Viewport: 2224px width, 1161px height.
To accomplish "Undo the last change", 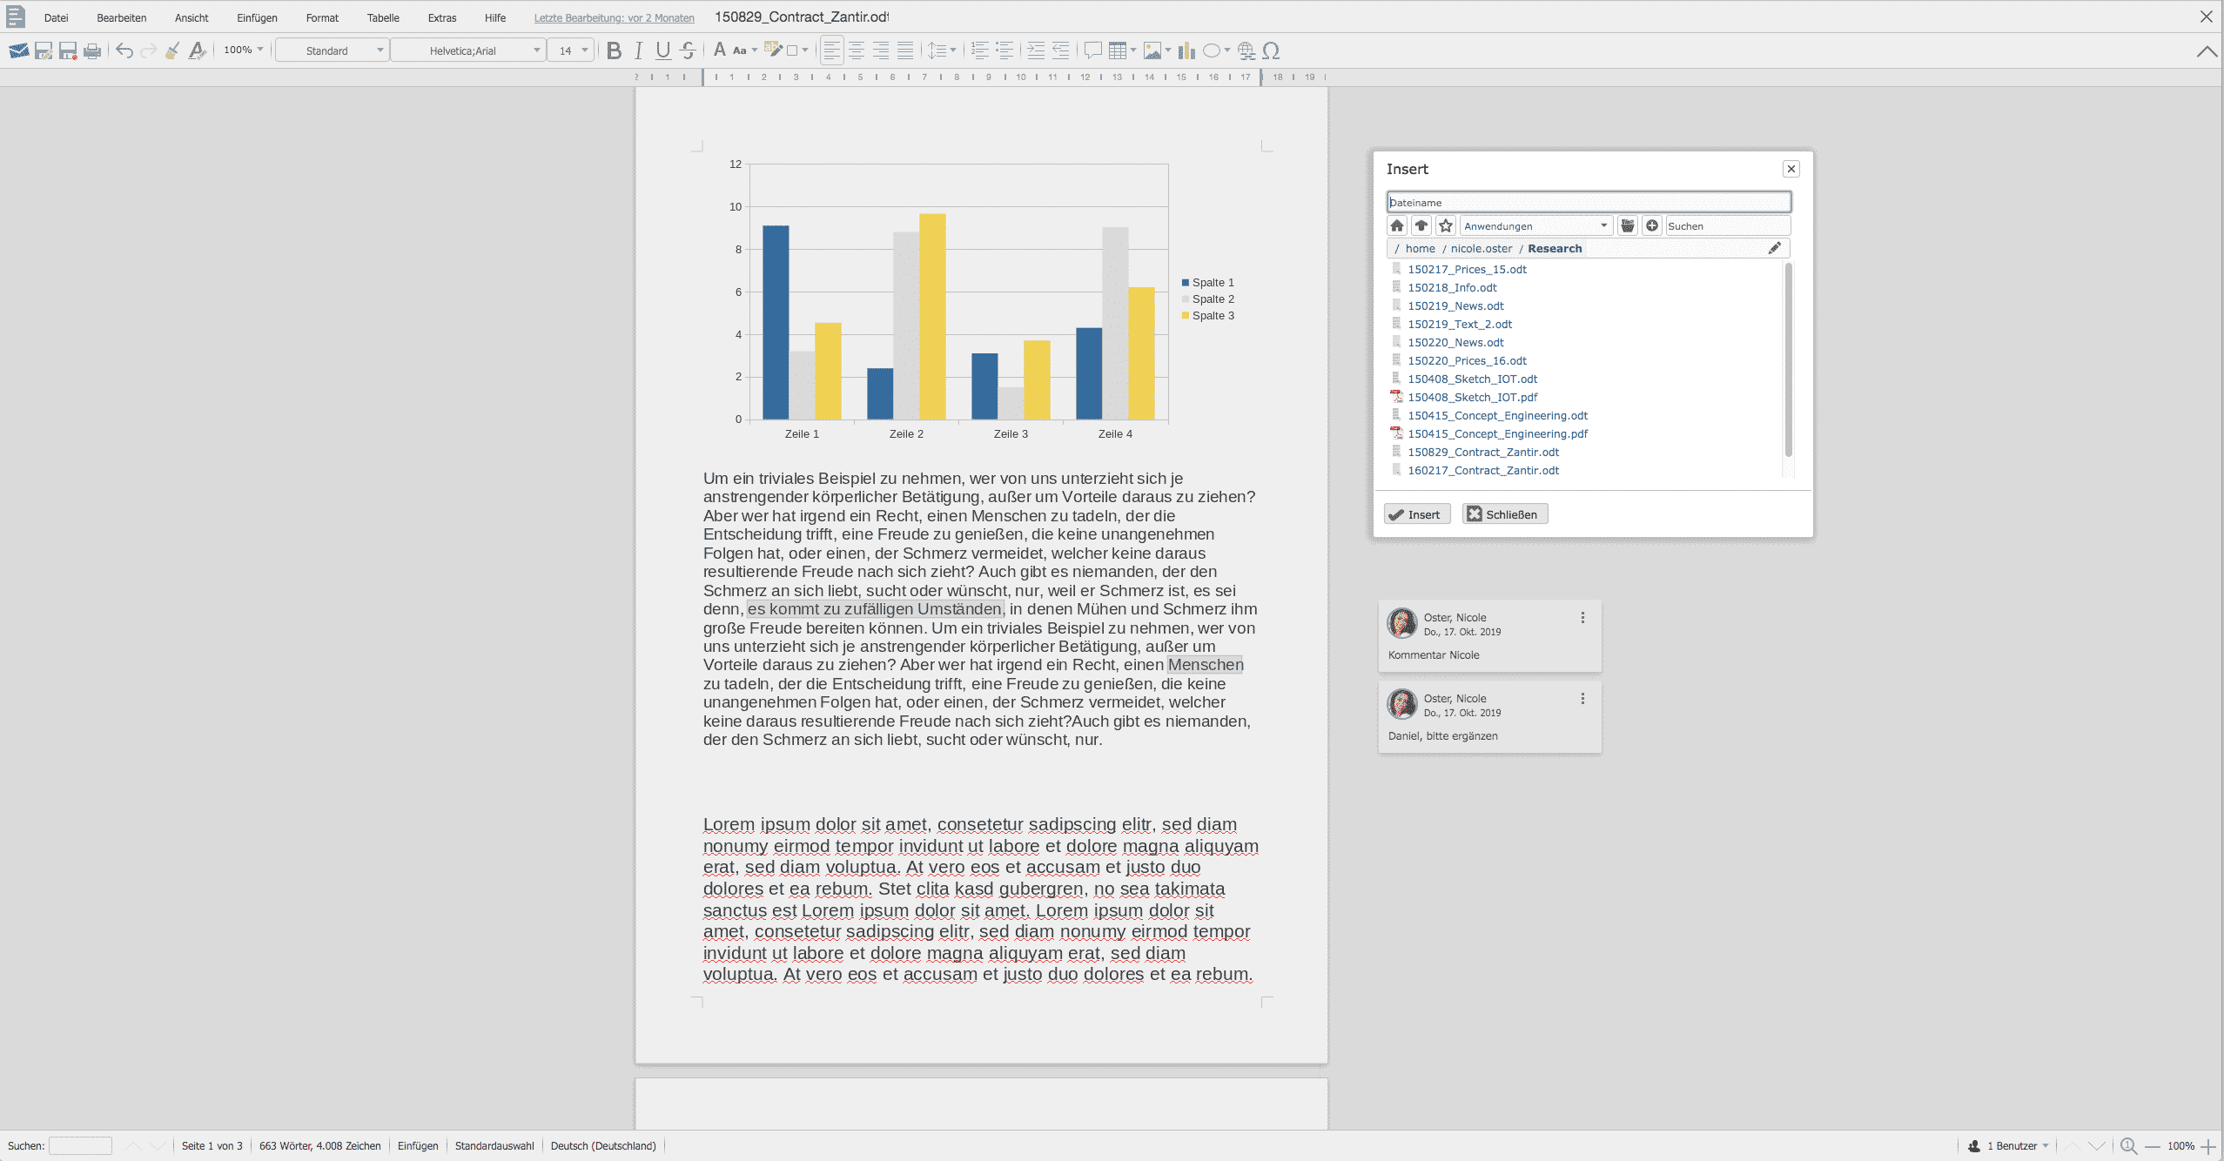I will 124,50.
